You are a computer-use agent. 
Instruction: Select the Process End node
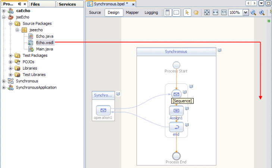[176, 156]
